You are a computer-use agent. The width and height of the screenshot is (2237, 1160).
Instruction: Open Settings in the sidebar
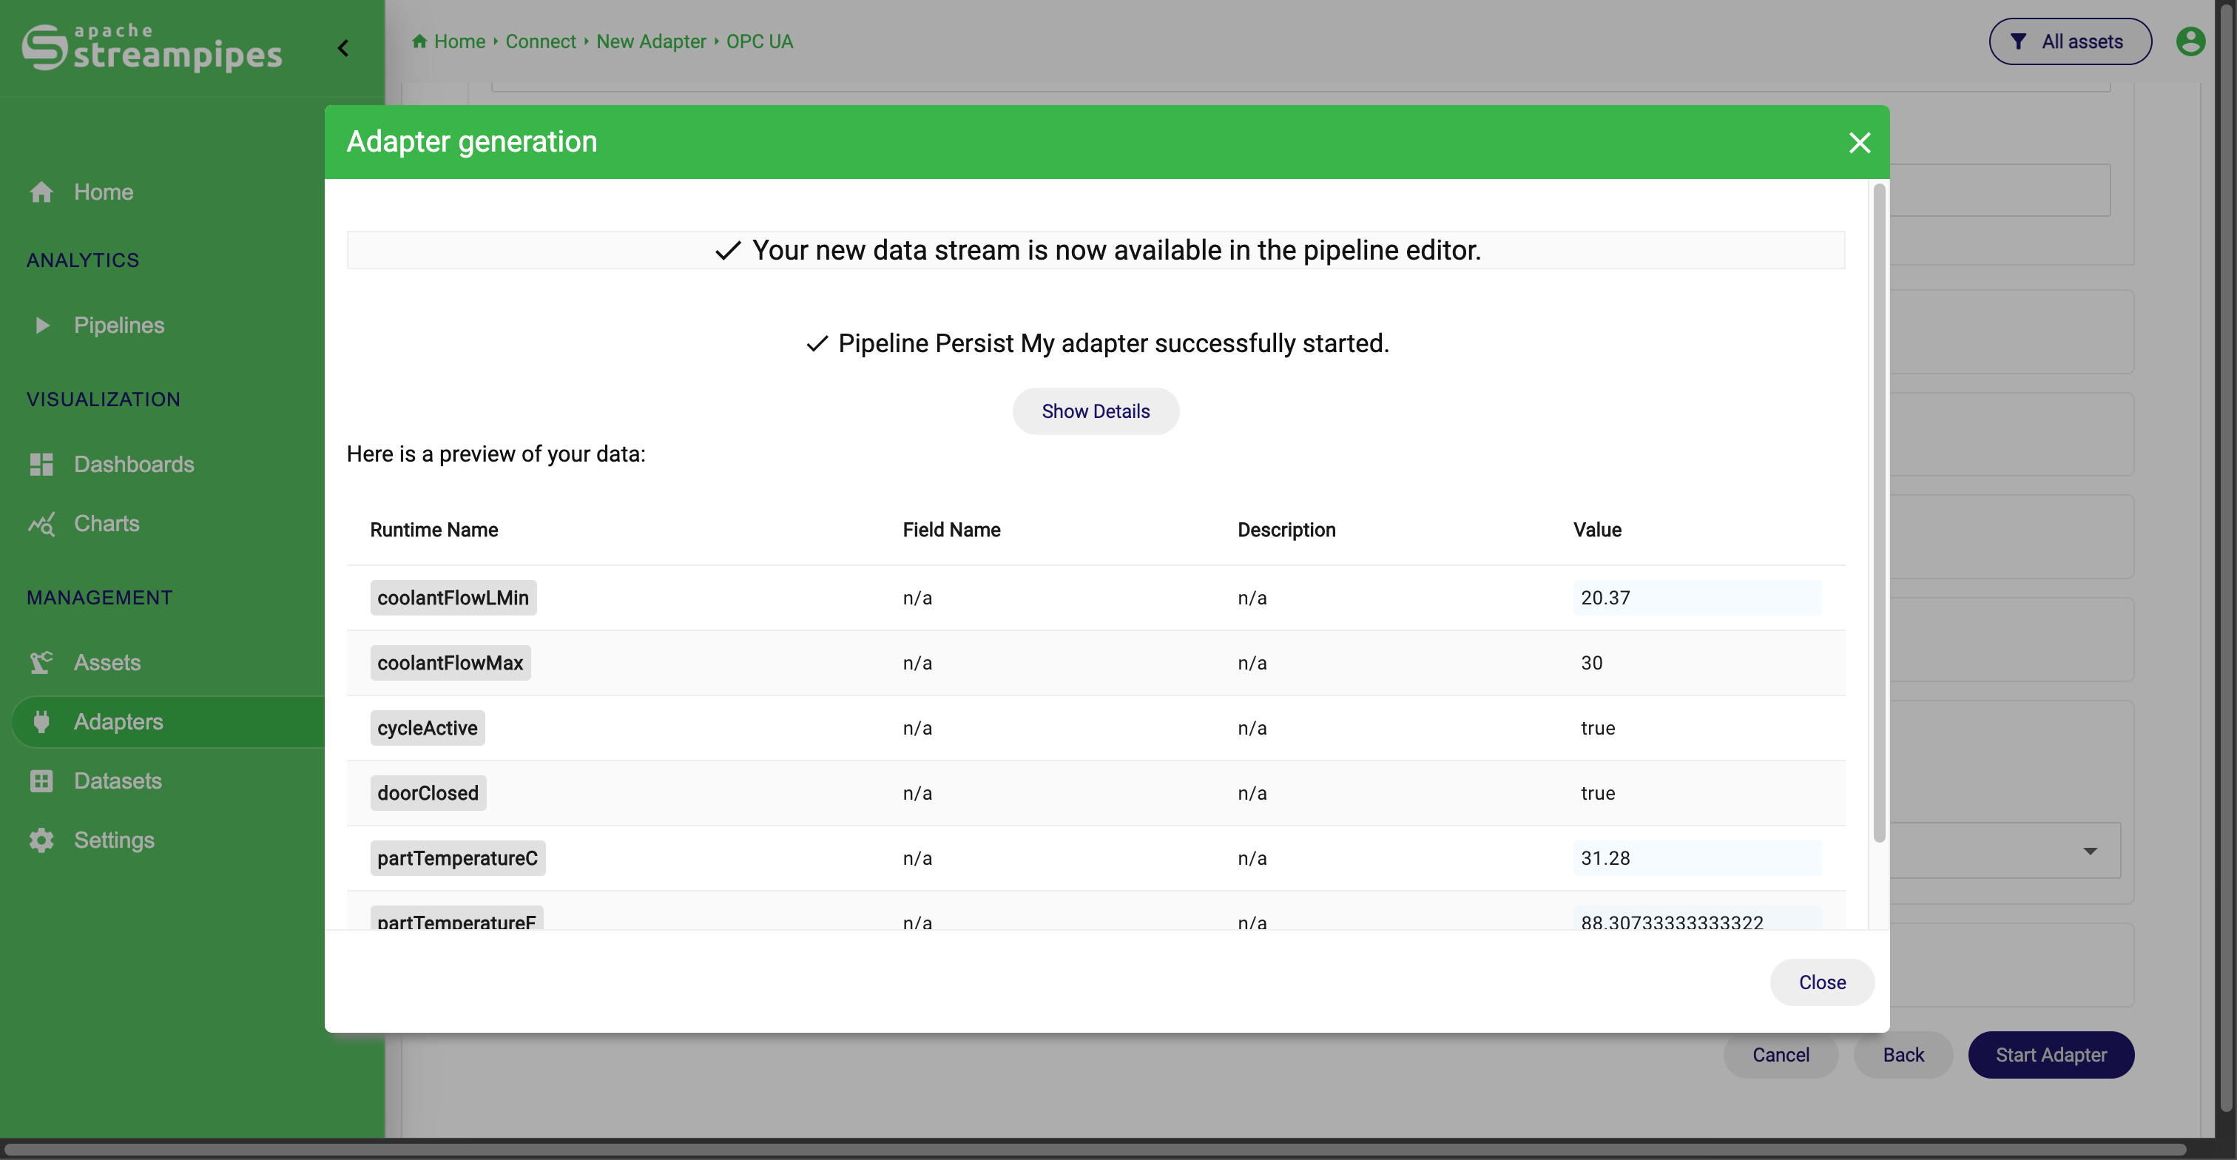point(114,839)
